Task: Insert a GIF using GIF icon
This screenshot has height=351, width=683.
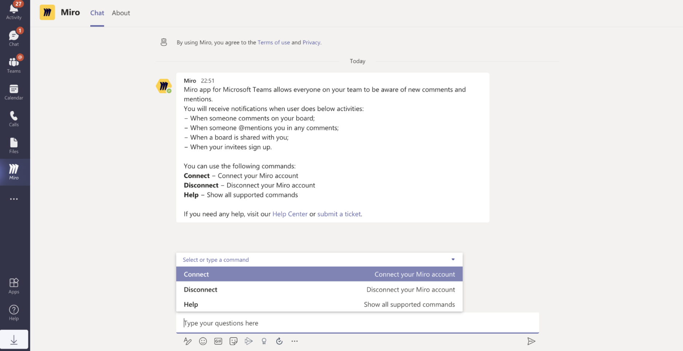Action: [x=218, y=341]
